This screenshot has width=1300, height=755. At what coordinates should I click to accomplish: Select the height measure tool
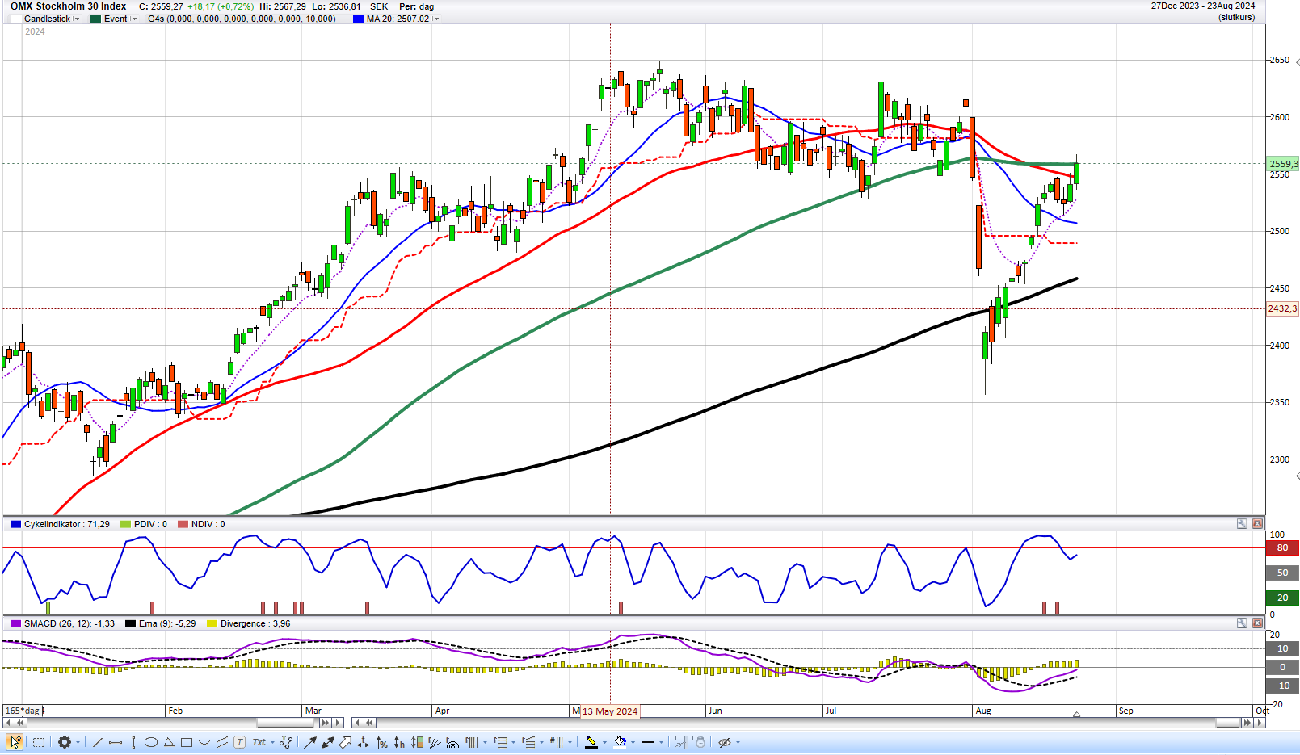pyautogui.click(x=399, y=742)
